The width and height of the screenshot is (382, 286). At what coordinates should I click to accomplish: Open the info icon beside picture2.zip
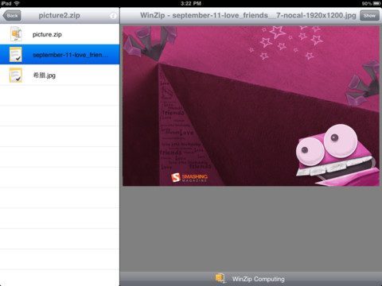click(113, 16)
